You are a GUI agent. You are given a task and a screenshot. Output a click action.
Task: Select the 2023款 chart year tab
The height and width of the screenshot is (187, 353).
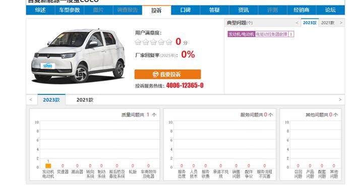[51, 100]
